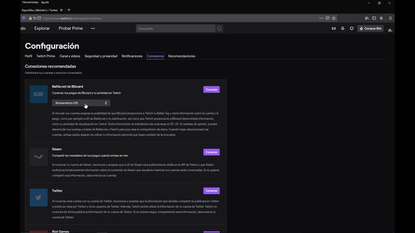Open Prime Loot crown icon

[334, 28]
